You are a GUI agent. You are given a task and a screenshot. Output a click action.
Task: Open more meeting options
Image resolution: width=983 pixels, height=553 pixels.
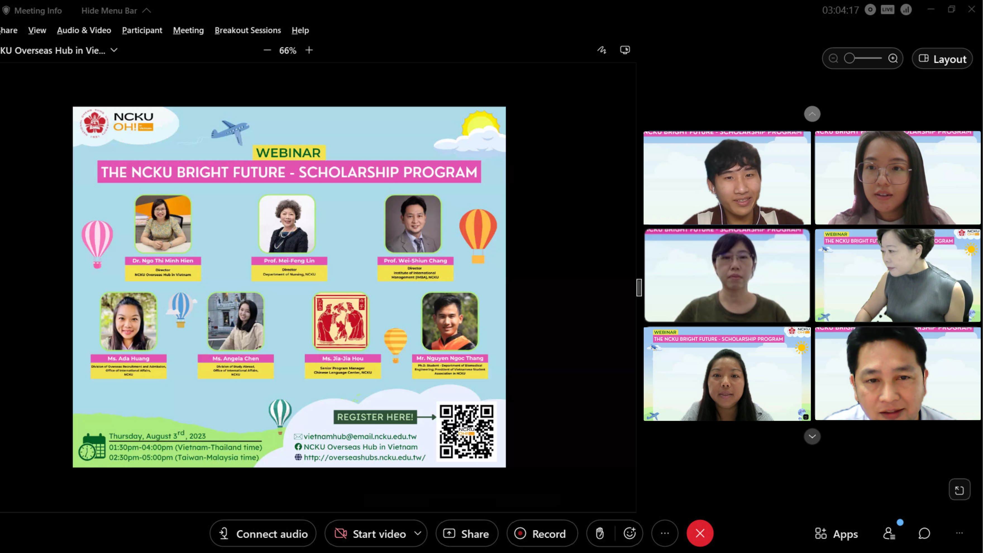click(x=665, y=533)
